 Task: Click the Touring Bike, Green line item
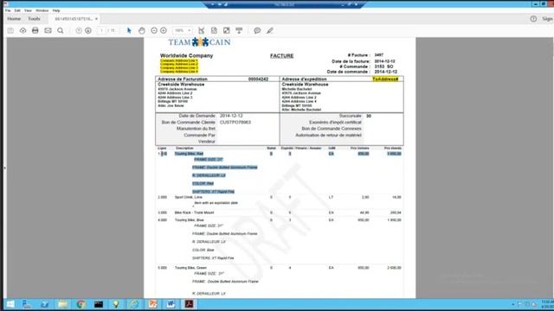click(190, 268)
